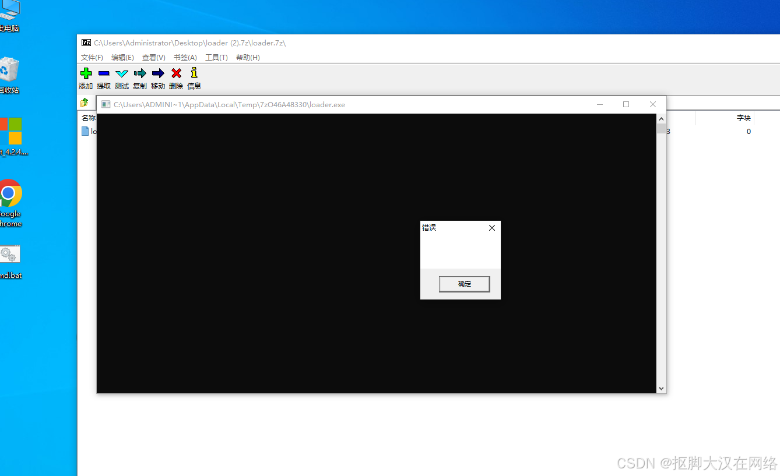
Task: Sort by the 字块 column header
Action: (x=744, y=118)
